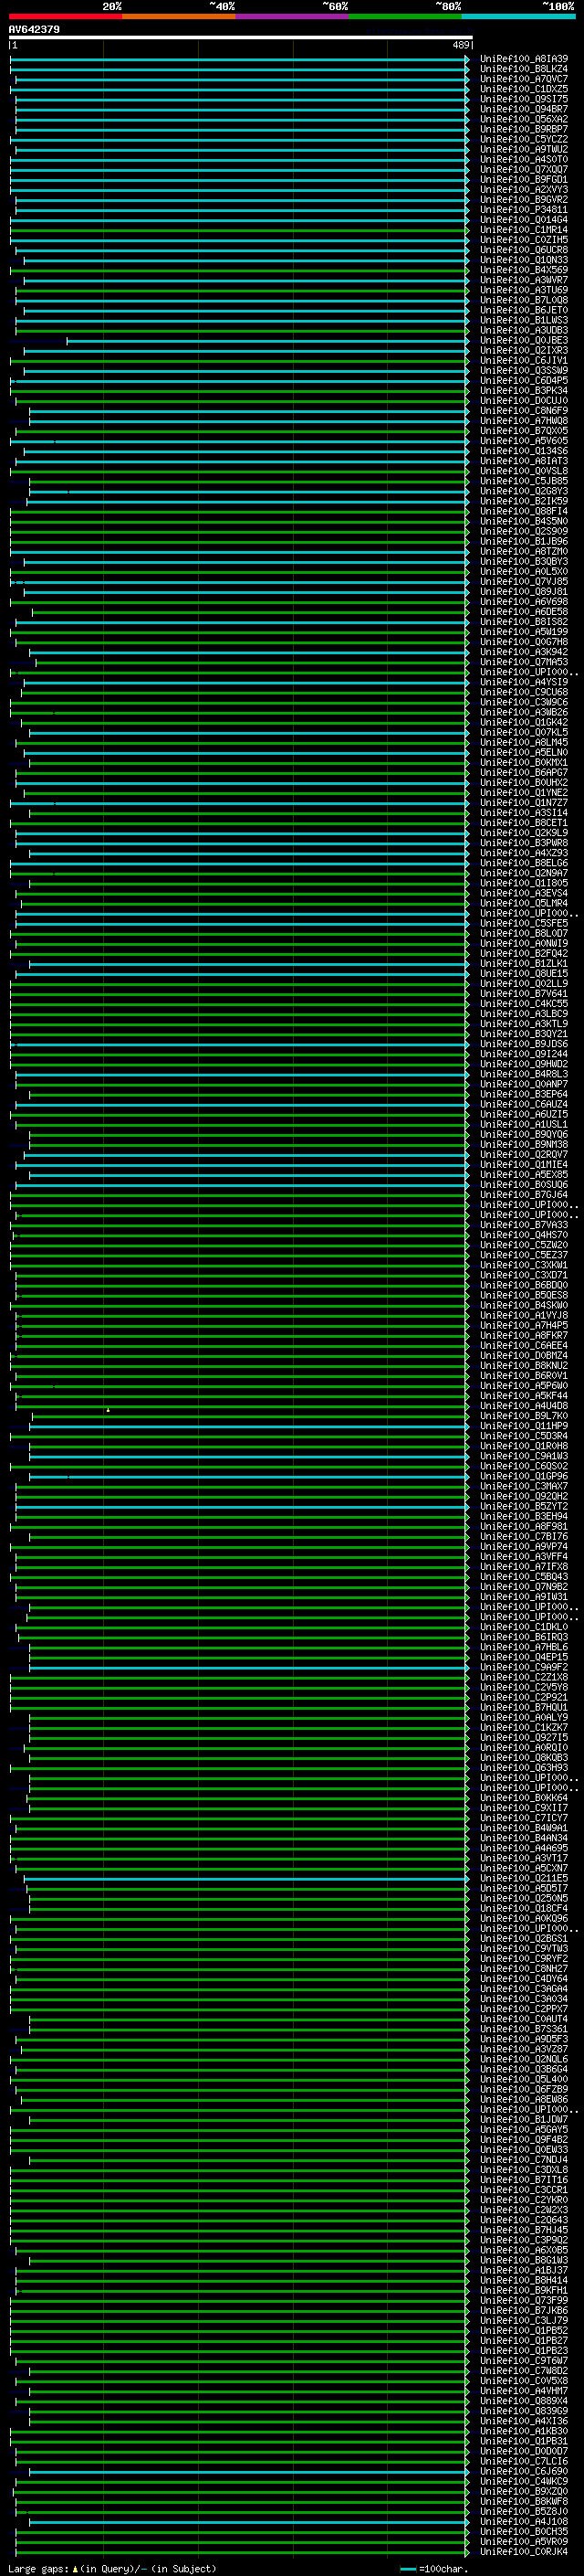Screen dimensions: 584x2576
Task: Click the orange ~40% legend color bar
Action: (x=178, y=16)
